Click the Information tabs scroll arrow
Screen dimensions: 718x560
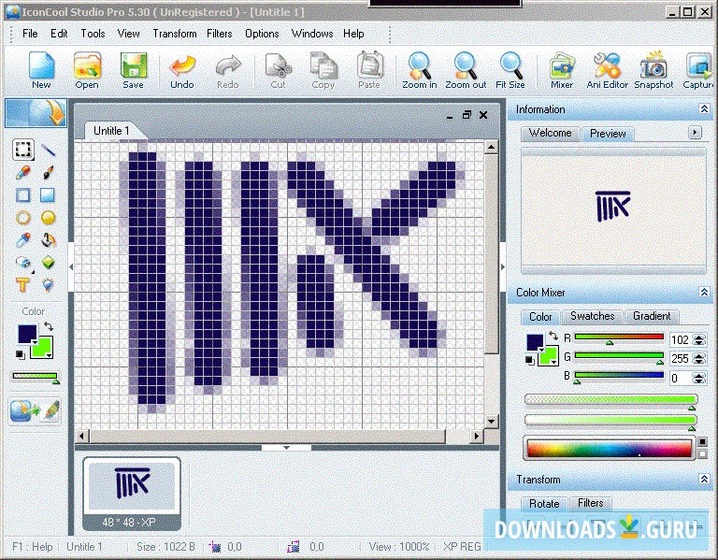[x=695, y=133]
